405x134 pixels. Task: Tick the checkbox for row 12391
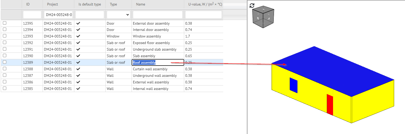(4, 49)
